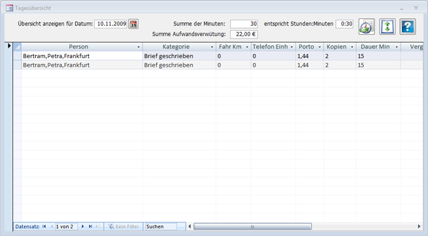428x236 pixels.
Task: Click the Suchen search box
Action: click(x=161, y=226)
